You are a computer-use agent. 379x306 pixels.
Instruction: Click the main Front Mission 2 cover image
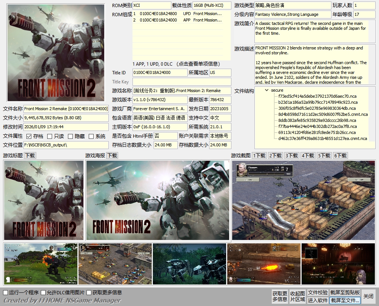(56, 53)
